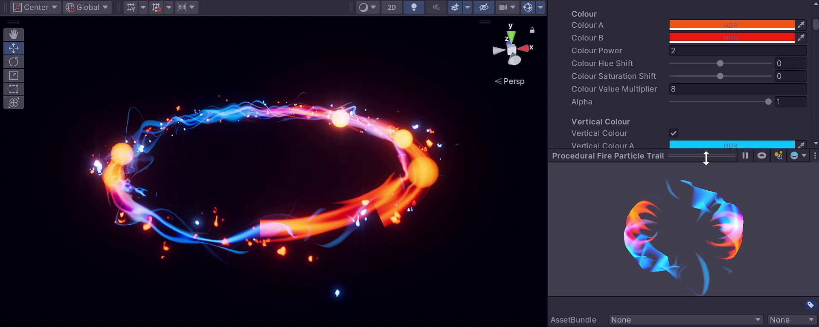Click the Colour Power value field

pyautogui.click(x=738, y=51)
